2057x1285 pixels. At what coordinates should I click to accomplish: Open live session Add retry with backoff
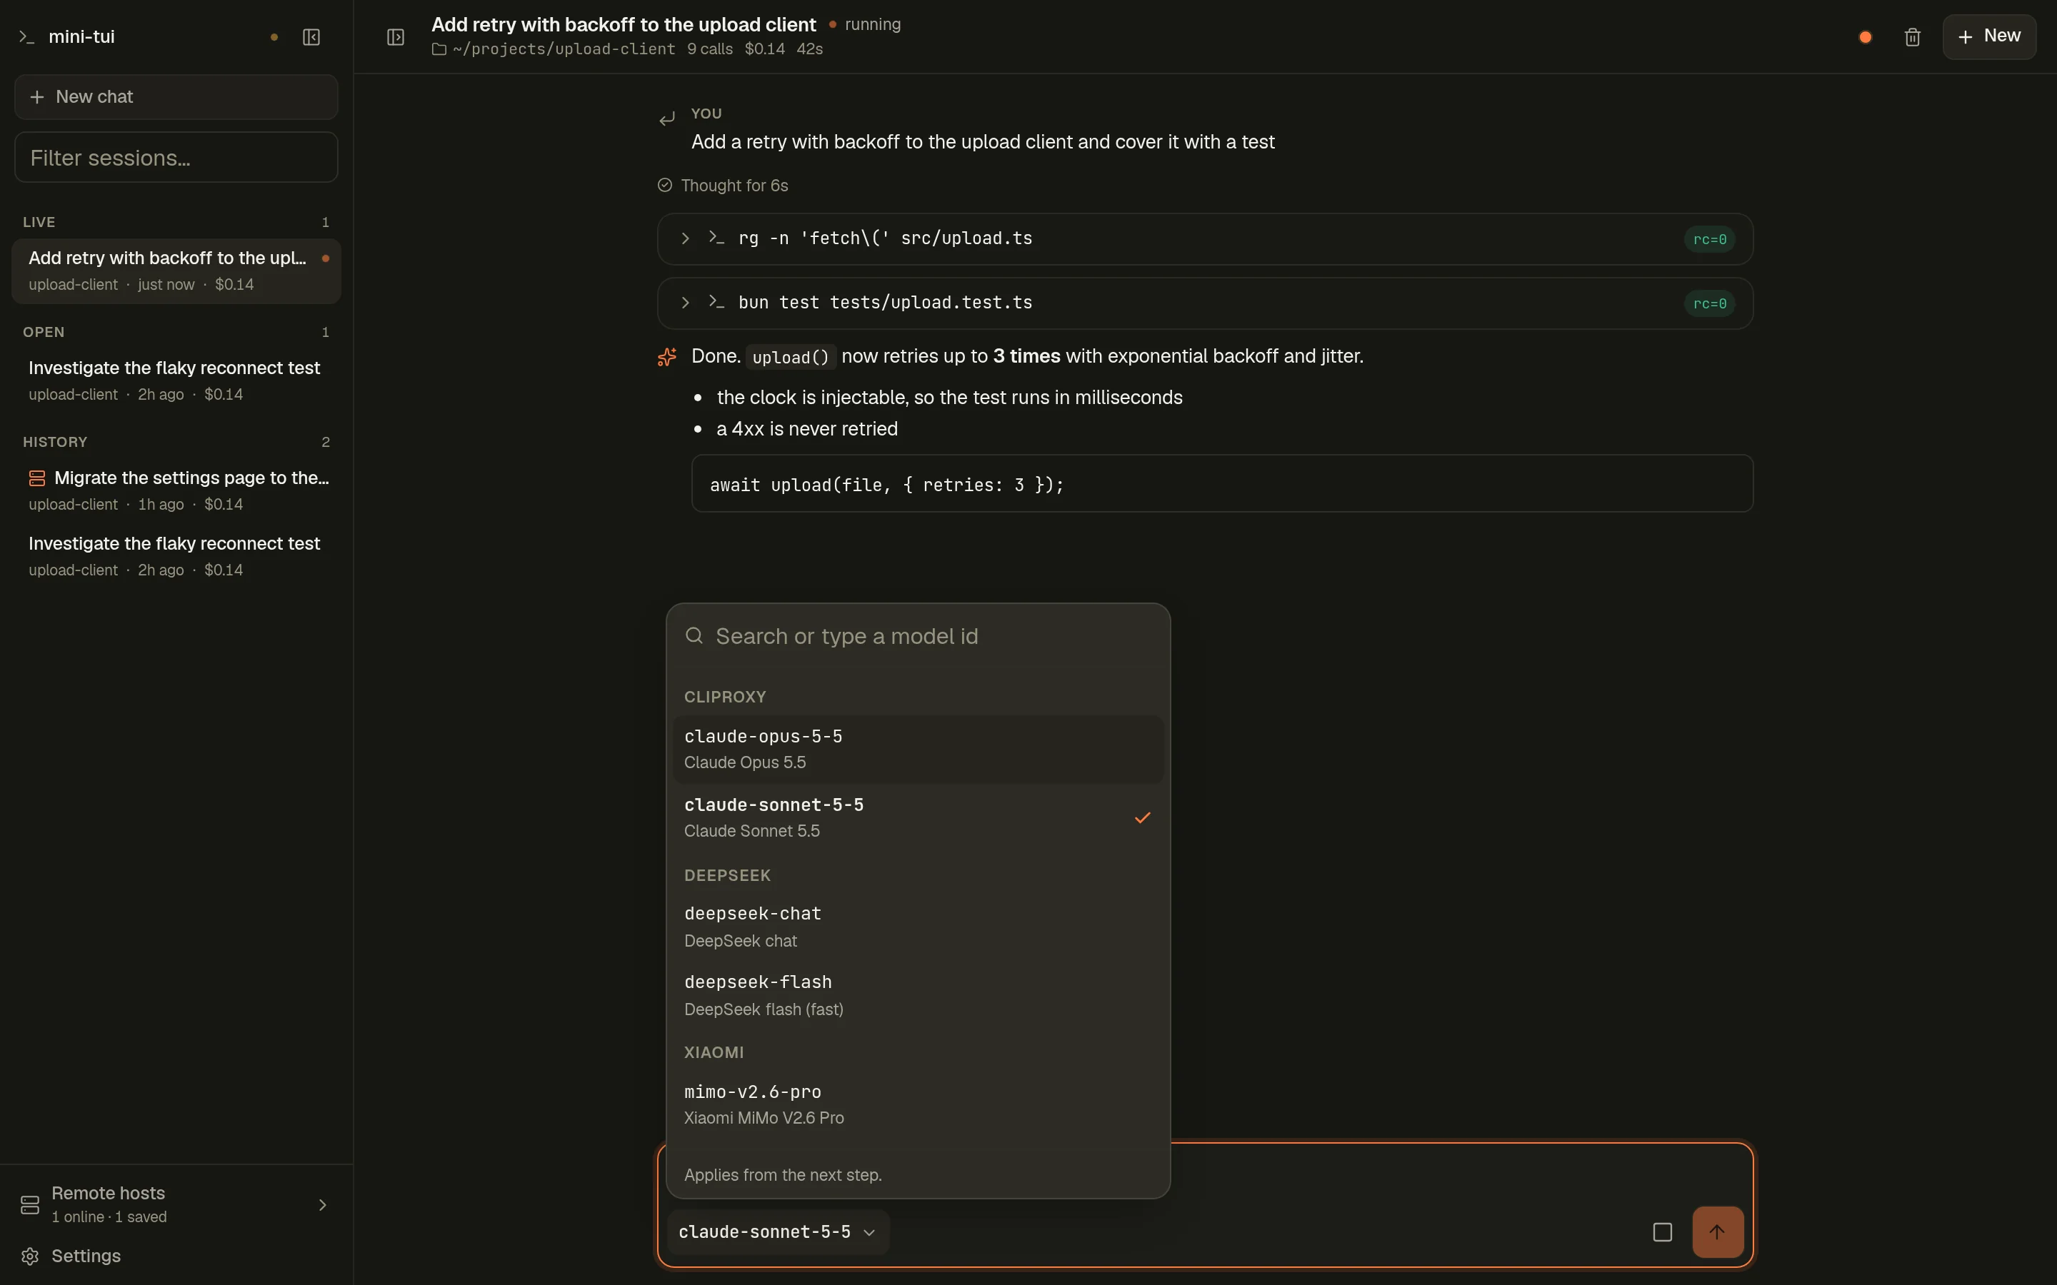coord(176,271)
